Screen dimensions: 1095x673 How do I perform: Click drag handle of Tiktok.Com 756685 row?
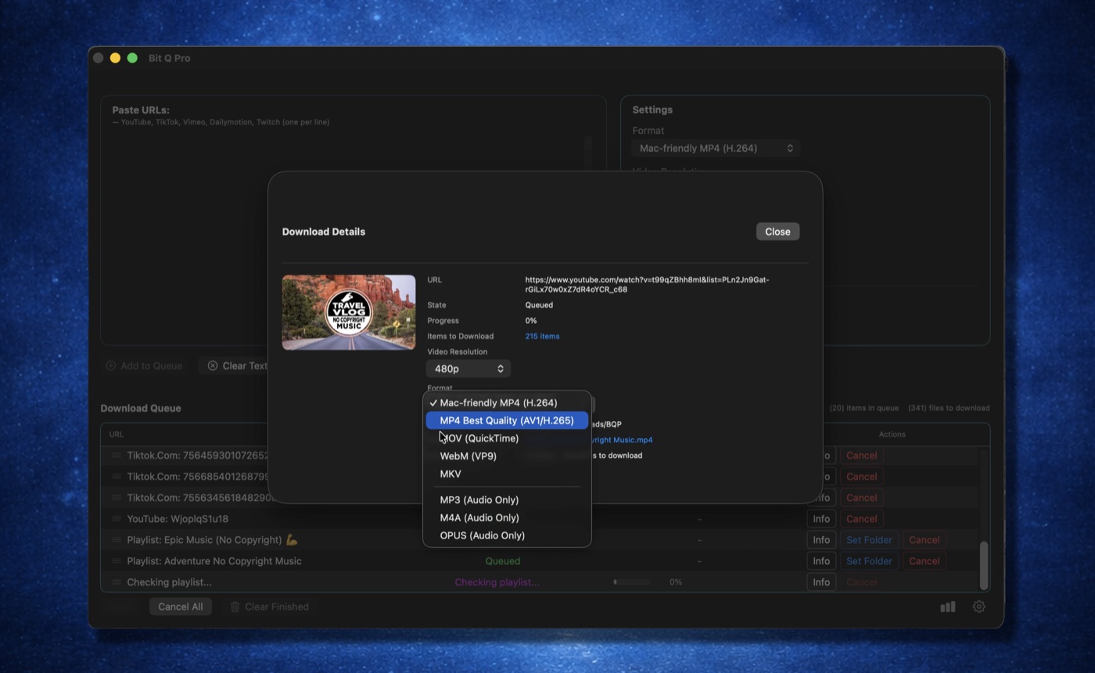point(117,477)
